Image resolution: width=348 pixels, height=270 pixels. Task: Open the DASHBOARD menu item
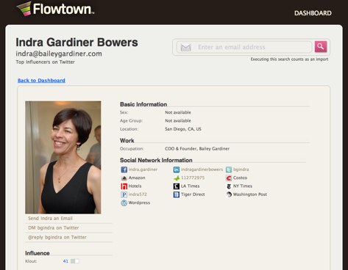point(313,13)
